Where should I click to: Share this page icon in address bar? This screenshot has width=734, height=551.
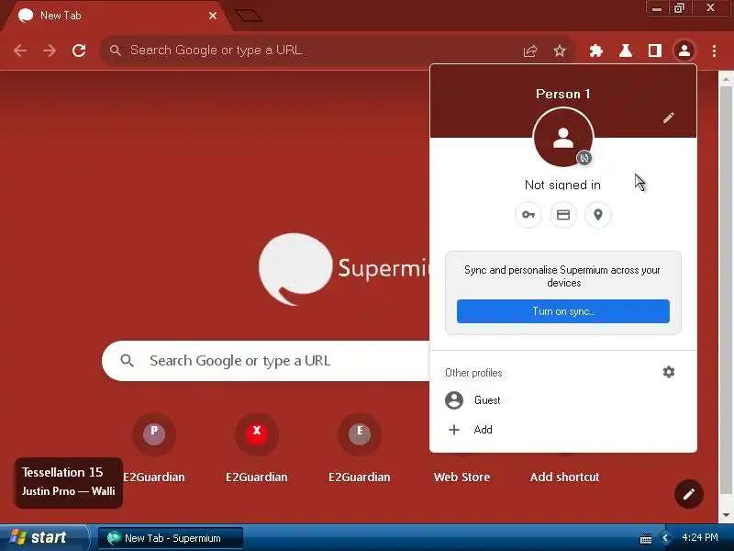[x=530, y=51]
